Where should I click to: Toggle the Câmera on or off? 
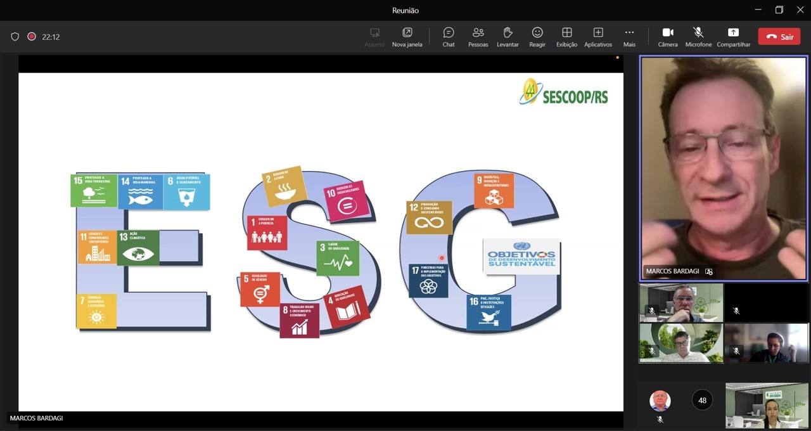click(x=668, y=37)
